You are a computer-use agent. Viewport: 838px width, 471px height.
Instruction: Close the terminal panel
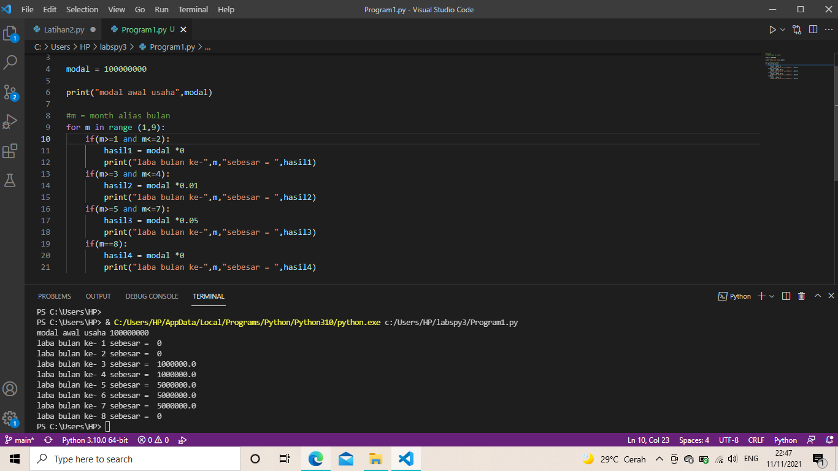(831, 296)
